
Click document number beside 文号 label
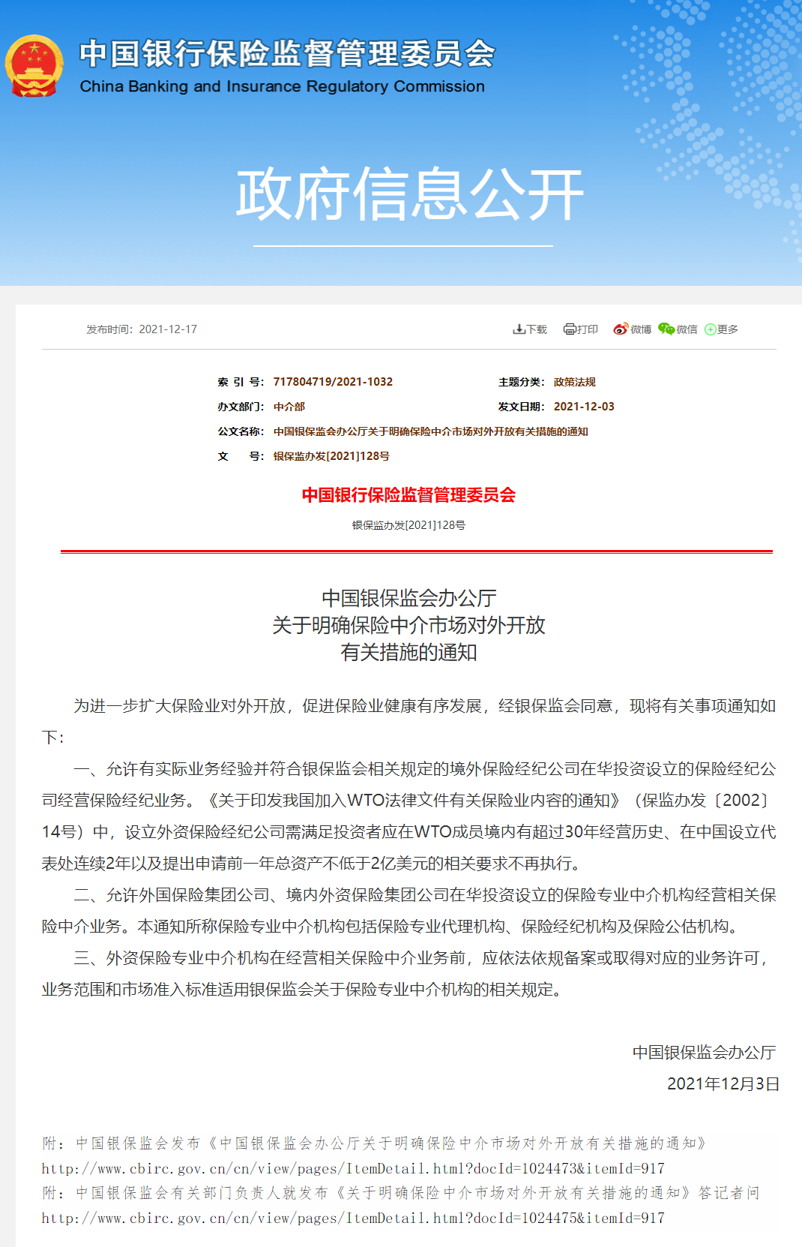[x=331, y=456]
